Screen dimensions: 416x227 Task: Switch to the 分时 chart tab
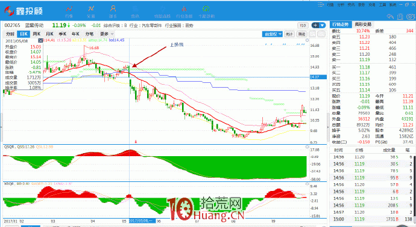pos(10,34)
